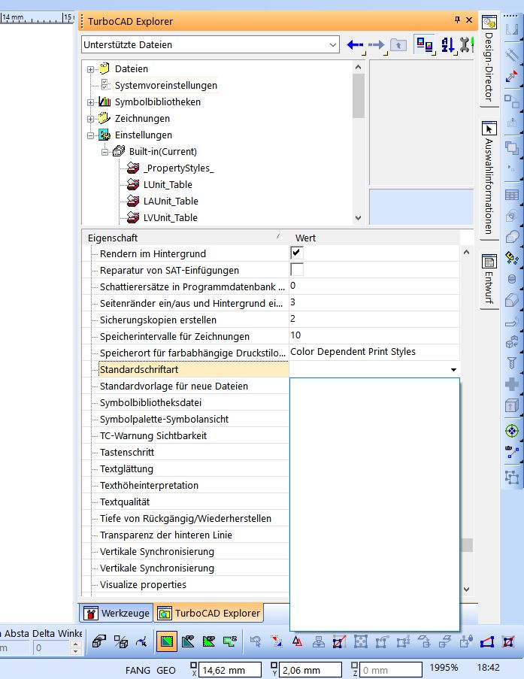Switch to the TurboCAD Explorer tab

click(209, 613)
